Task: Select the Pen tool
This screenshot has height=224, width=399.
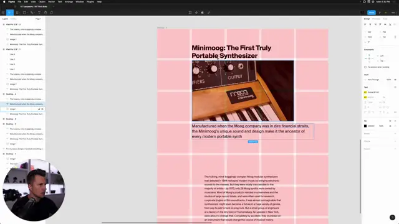Action: (x=32, y=12)
